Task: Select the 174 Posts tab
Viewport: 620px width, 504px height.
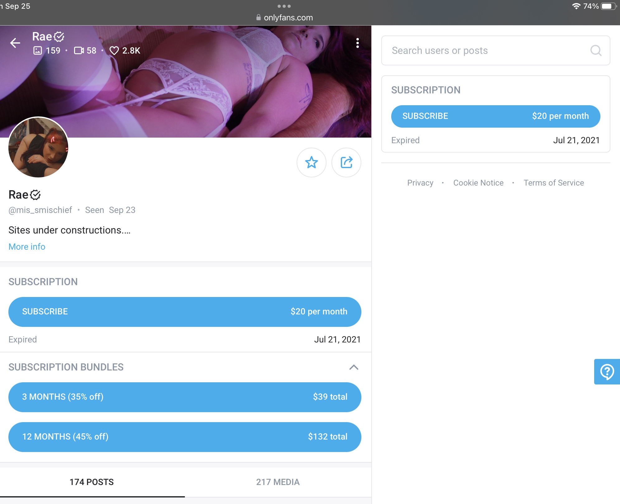Action: click(x=92, y=482)
